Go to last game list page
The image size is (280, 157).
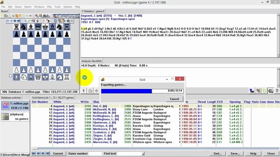coord(48,154)
